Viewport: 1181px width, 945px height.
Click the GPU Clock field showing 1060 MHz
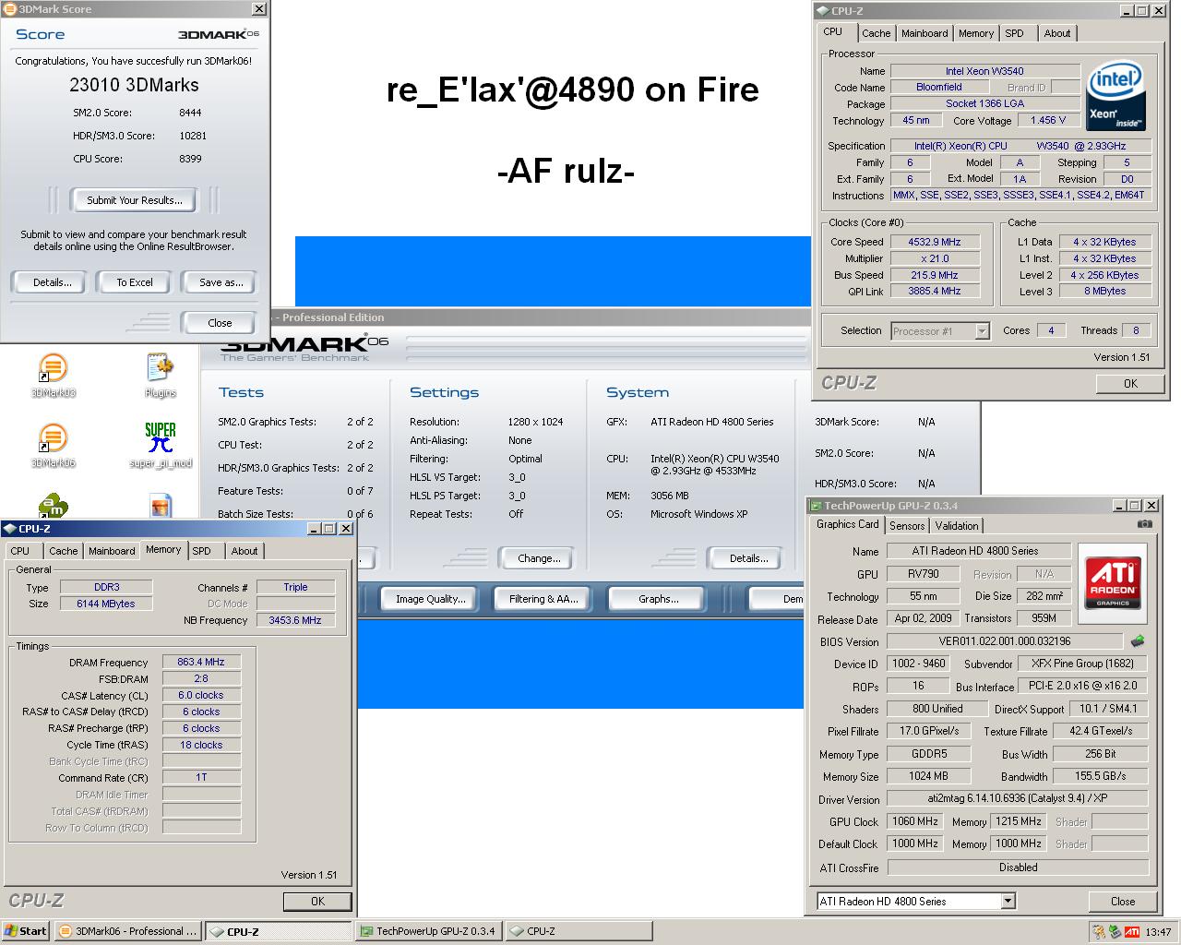coord(914,821)
